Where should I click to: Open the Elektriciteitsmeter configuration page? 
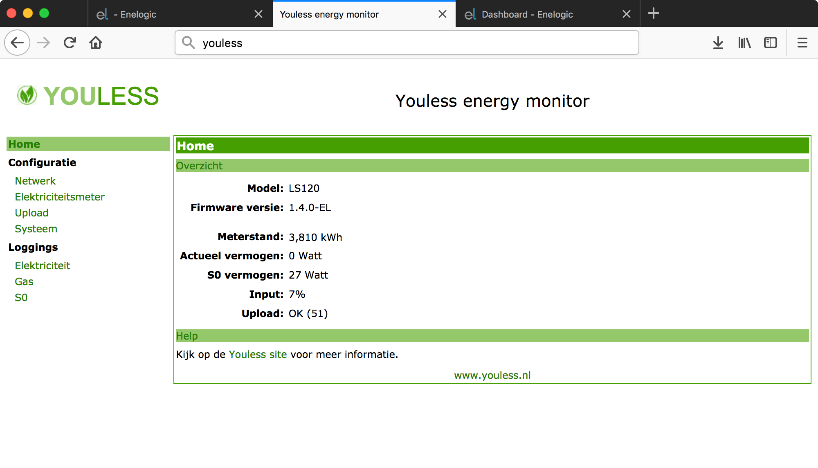point(60,197)
